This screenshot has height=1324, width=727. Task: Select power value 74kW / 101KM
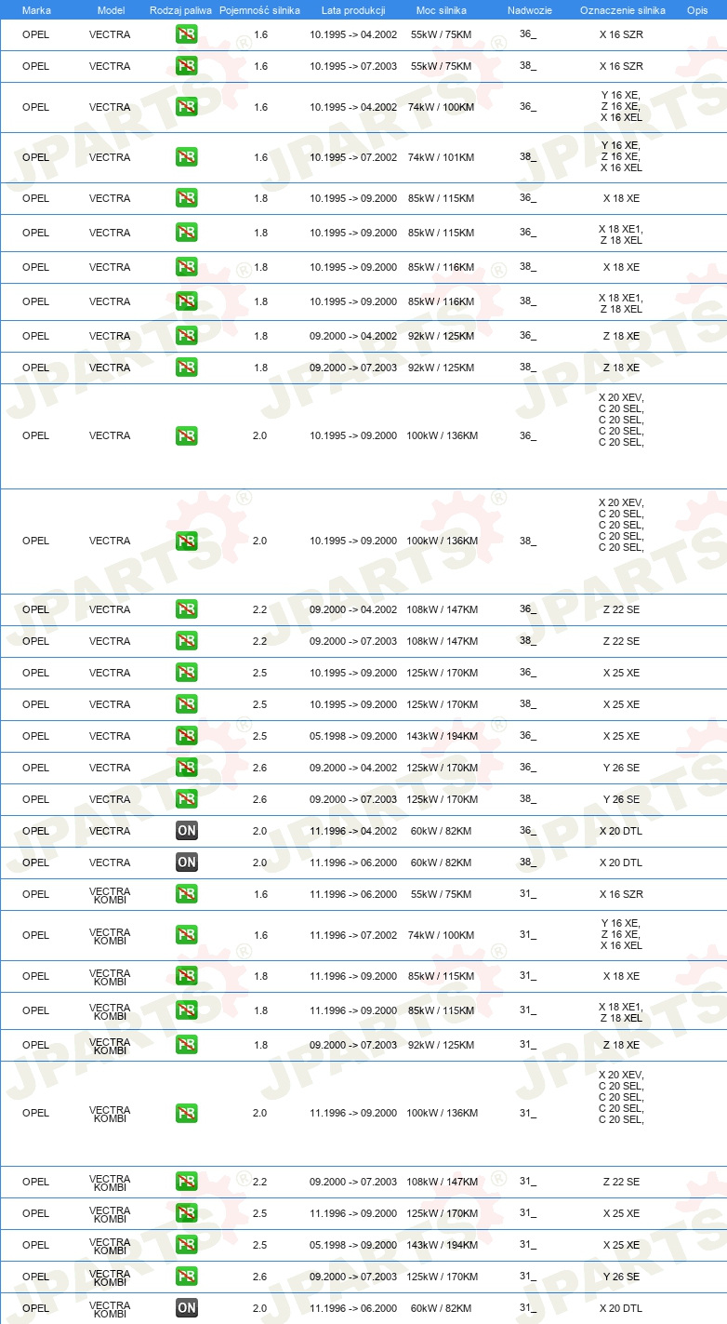(x=441, y=157)
